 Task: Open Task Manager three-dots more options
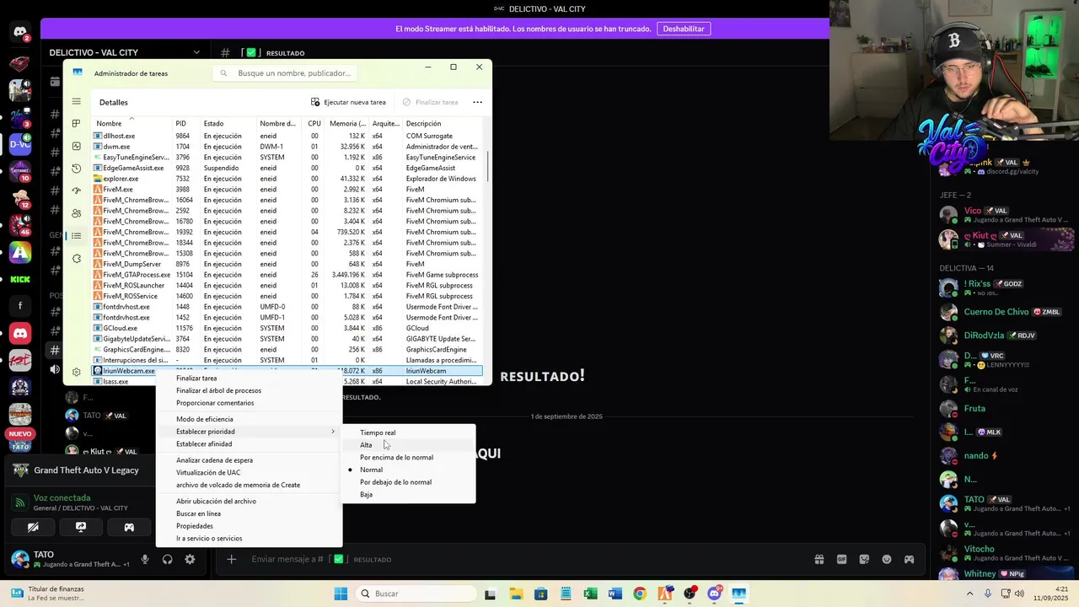point(477,102)
